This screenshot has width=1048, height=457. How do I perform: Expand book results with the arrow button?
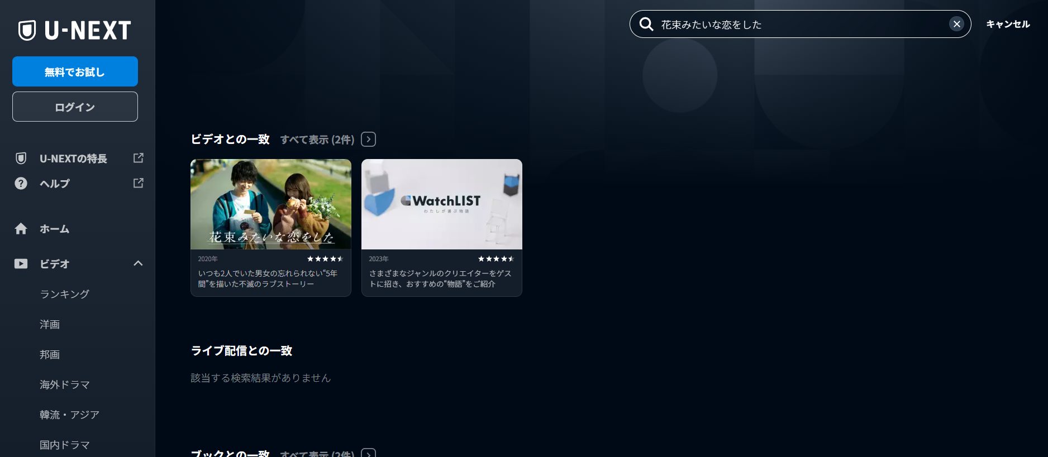[x=368, y=453]
